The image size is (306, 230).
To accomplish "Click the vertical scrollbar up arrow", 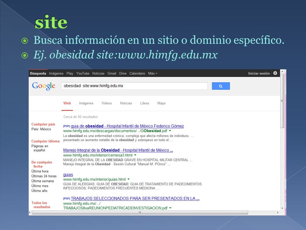I will [282, 72].
